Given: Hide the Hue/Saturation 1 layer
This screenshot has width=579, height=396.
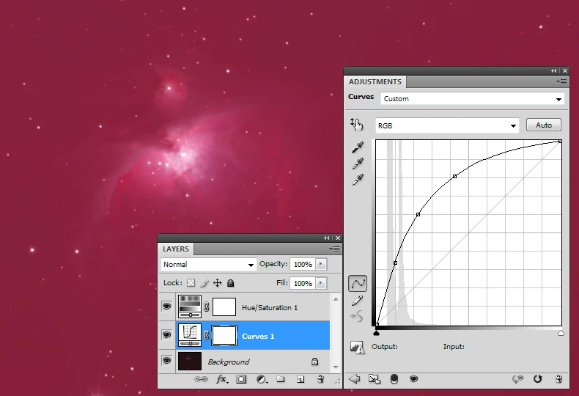Looking at the screenshot, I should (166, 307).
